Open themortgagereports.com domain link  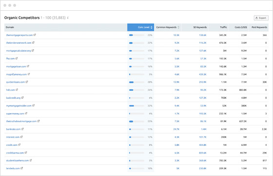coord(19,35)
